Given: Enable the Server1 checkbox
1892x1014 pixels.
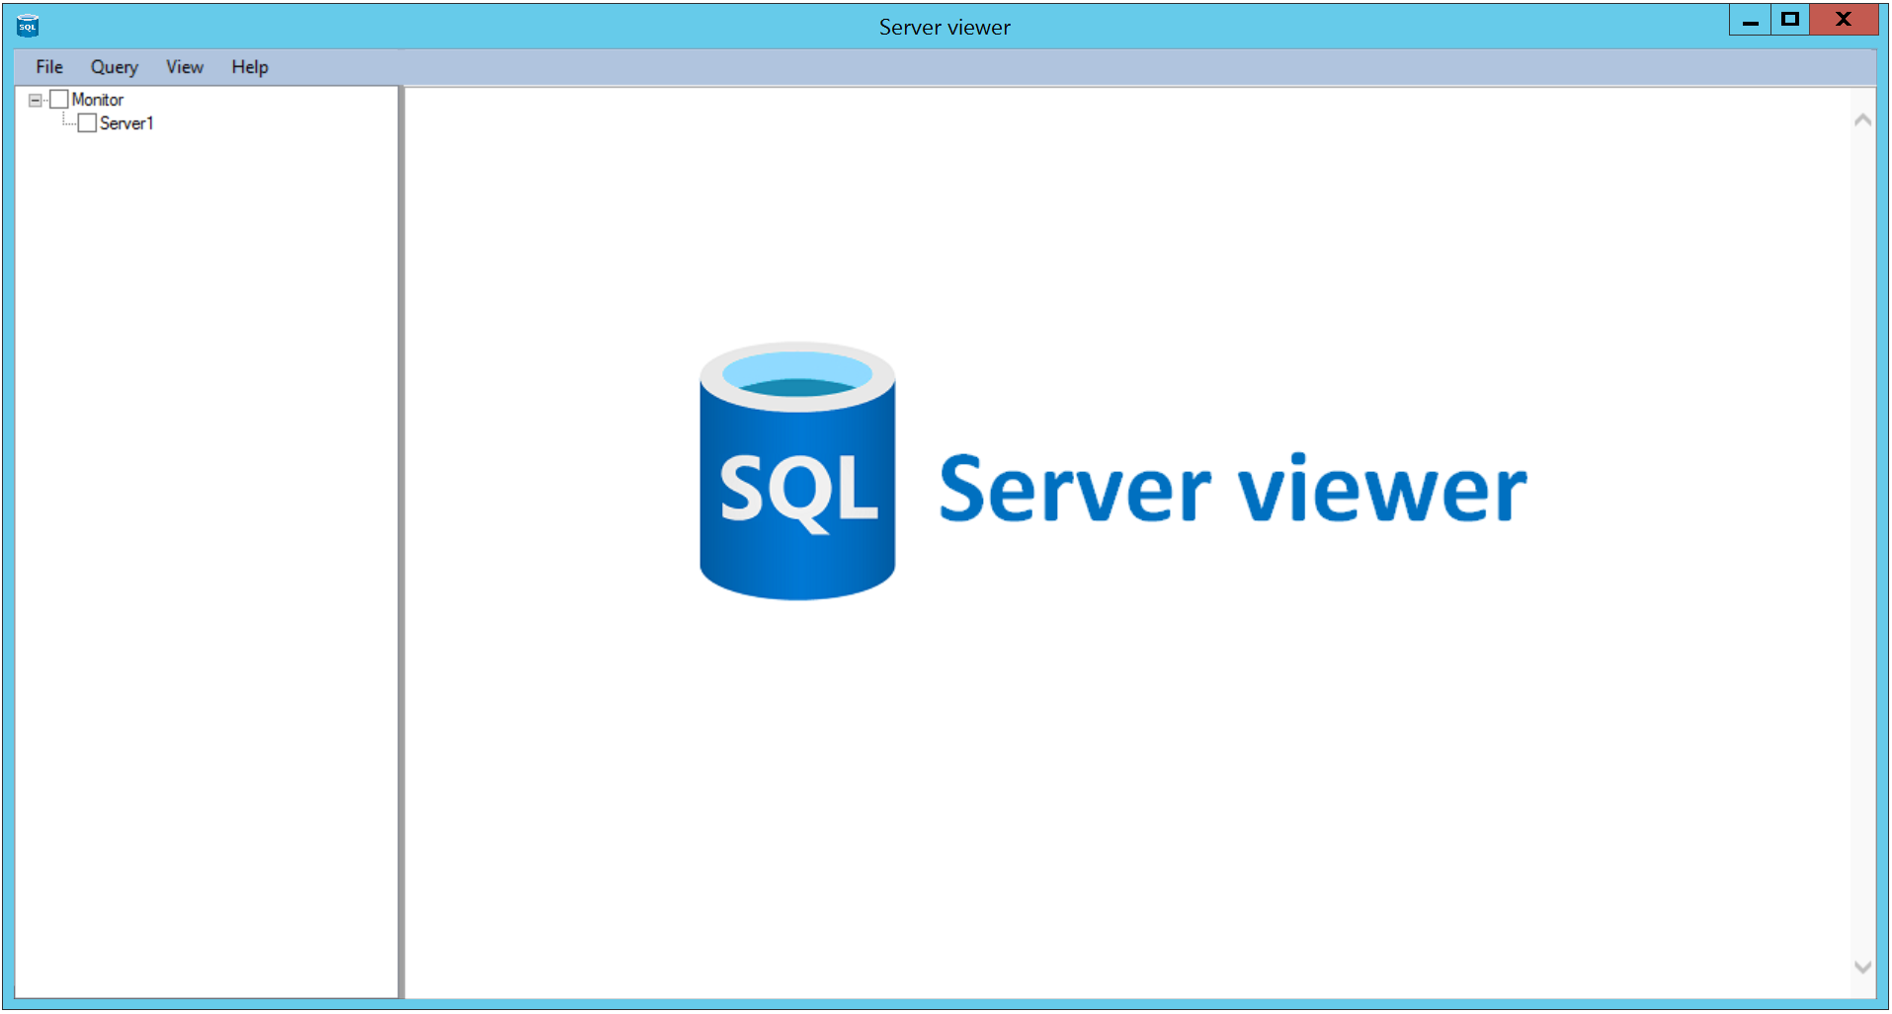Looking at the screenshot, I should (87, 123).
